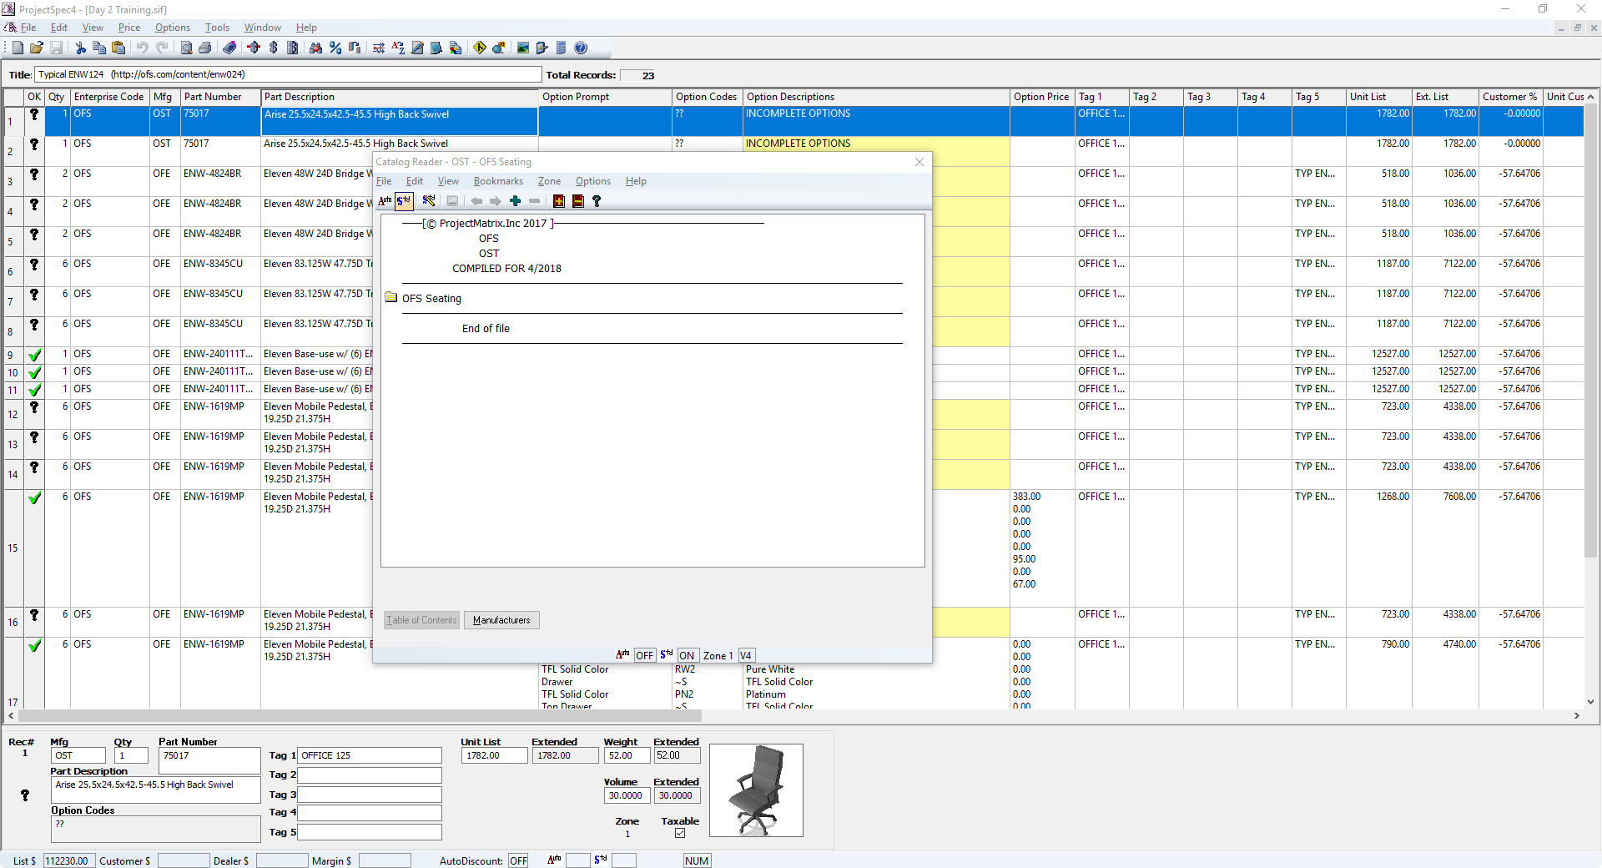Viewport: 1602px width, 868px height.
Task: Click the Open file folder icon
Action: point(37,48)
